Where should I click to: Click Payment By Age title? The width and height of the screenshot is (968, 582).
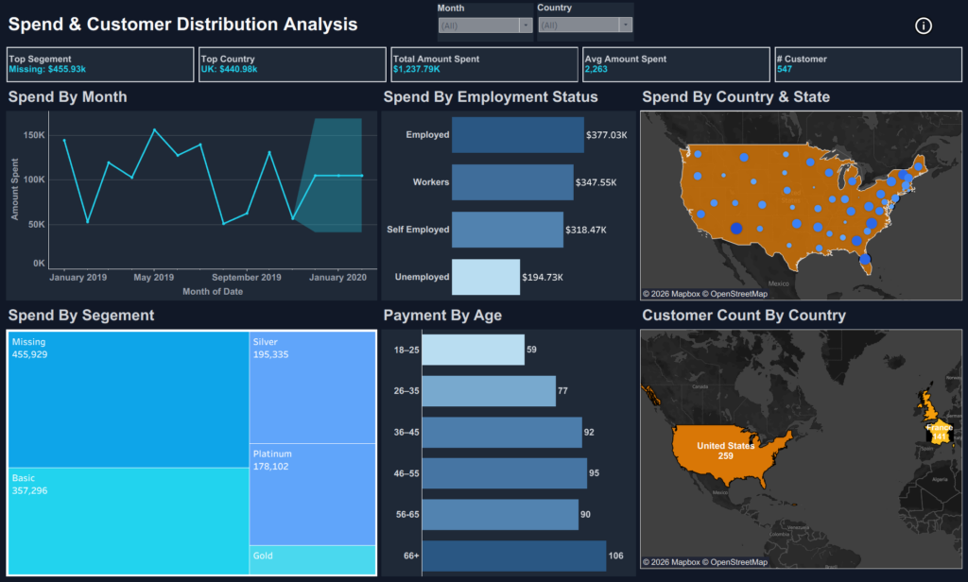(442, 316)
